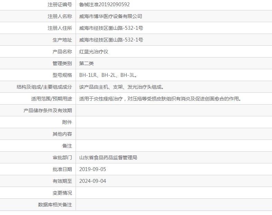Click the label 注册人住所
The image size is (272, 215).
pos(60,28)
